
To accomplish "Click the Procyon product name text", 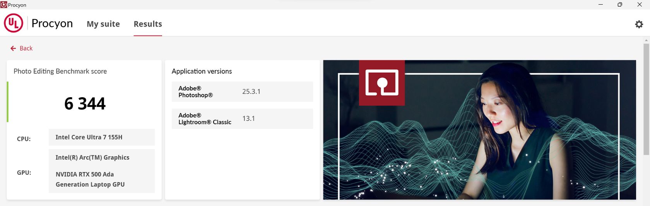I will [52, 23].
